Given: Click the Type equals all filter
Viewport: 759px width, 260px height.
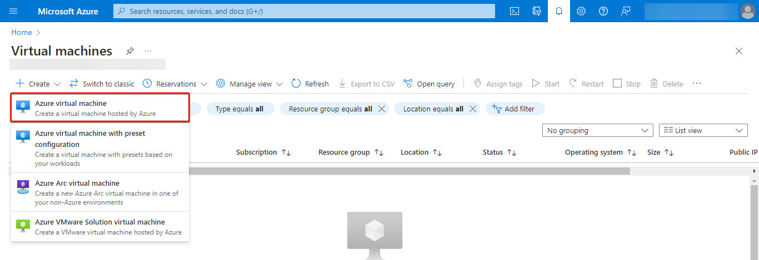Looking at the screenshot, I should pos(240,109).
